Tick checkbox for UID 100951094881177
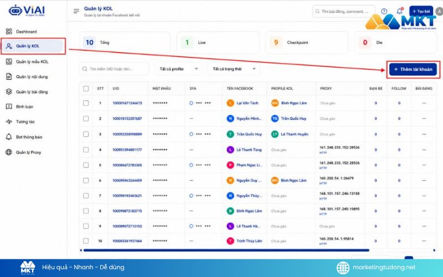The width and height of the screenshot is (443, 277). (86, 150)
